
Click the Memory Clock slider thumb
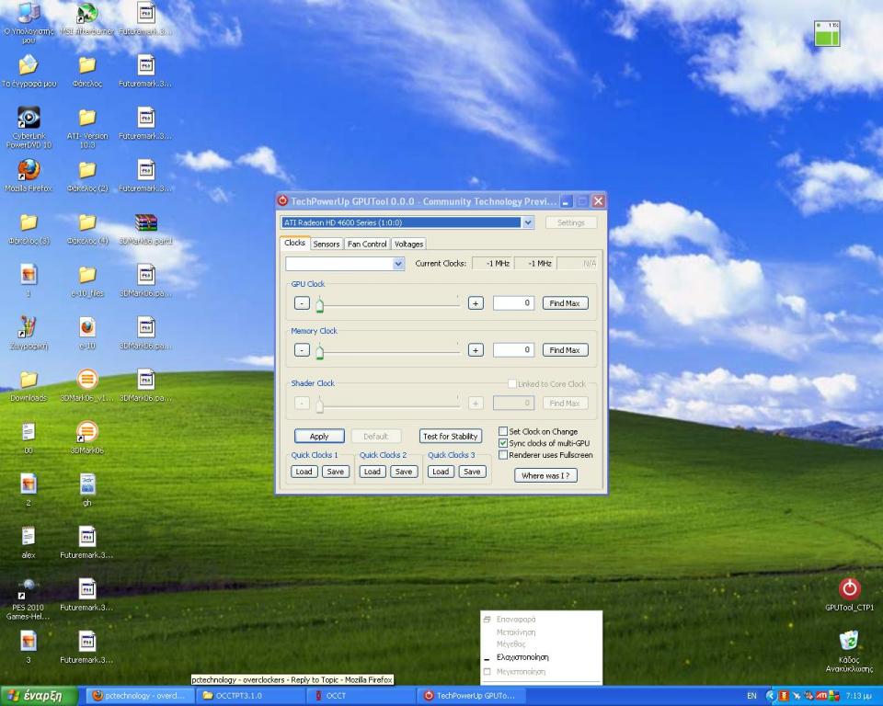coord(319,351)
